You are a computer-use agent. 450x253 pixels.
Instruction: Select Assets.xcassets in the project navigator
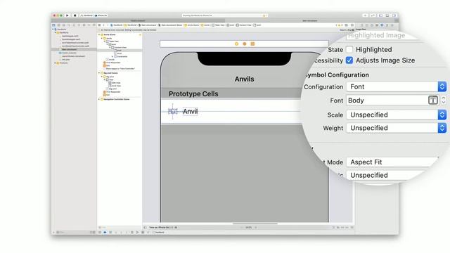click(69, 53)
